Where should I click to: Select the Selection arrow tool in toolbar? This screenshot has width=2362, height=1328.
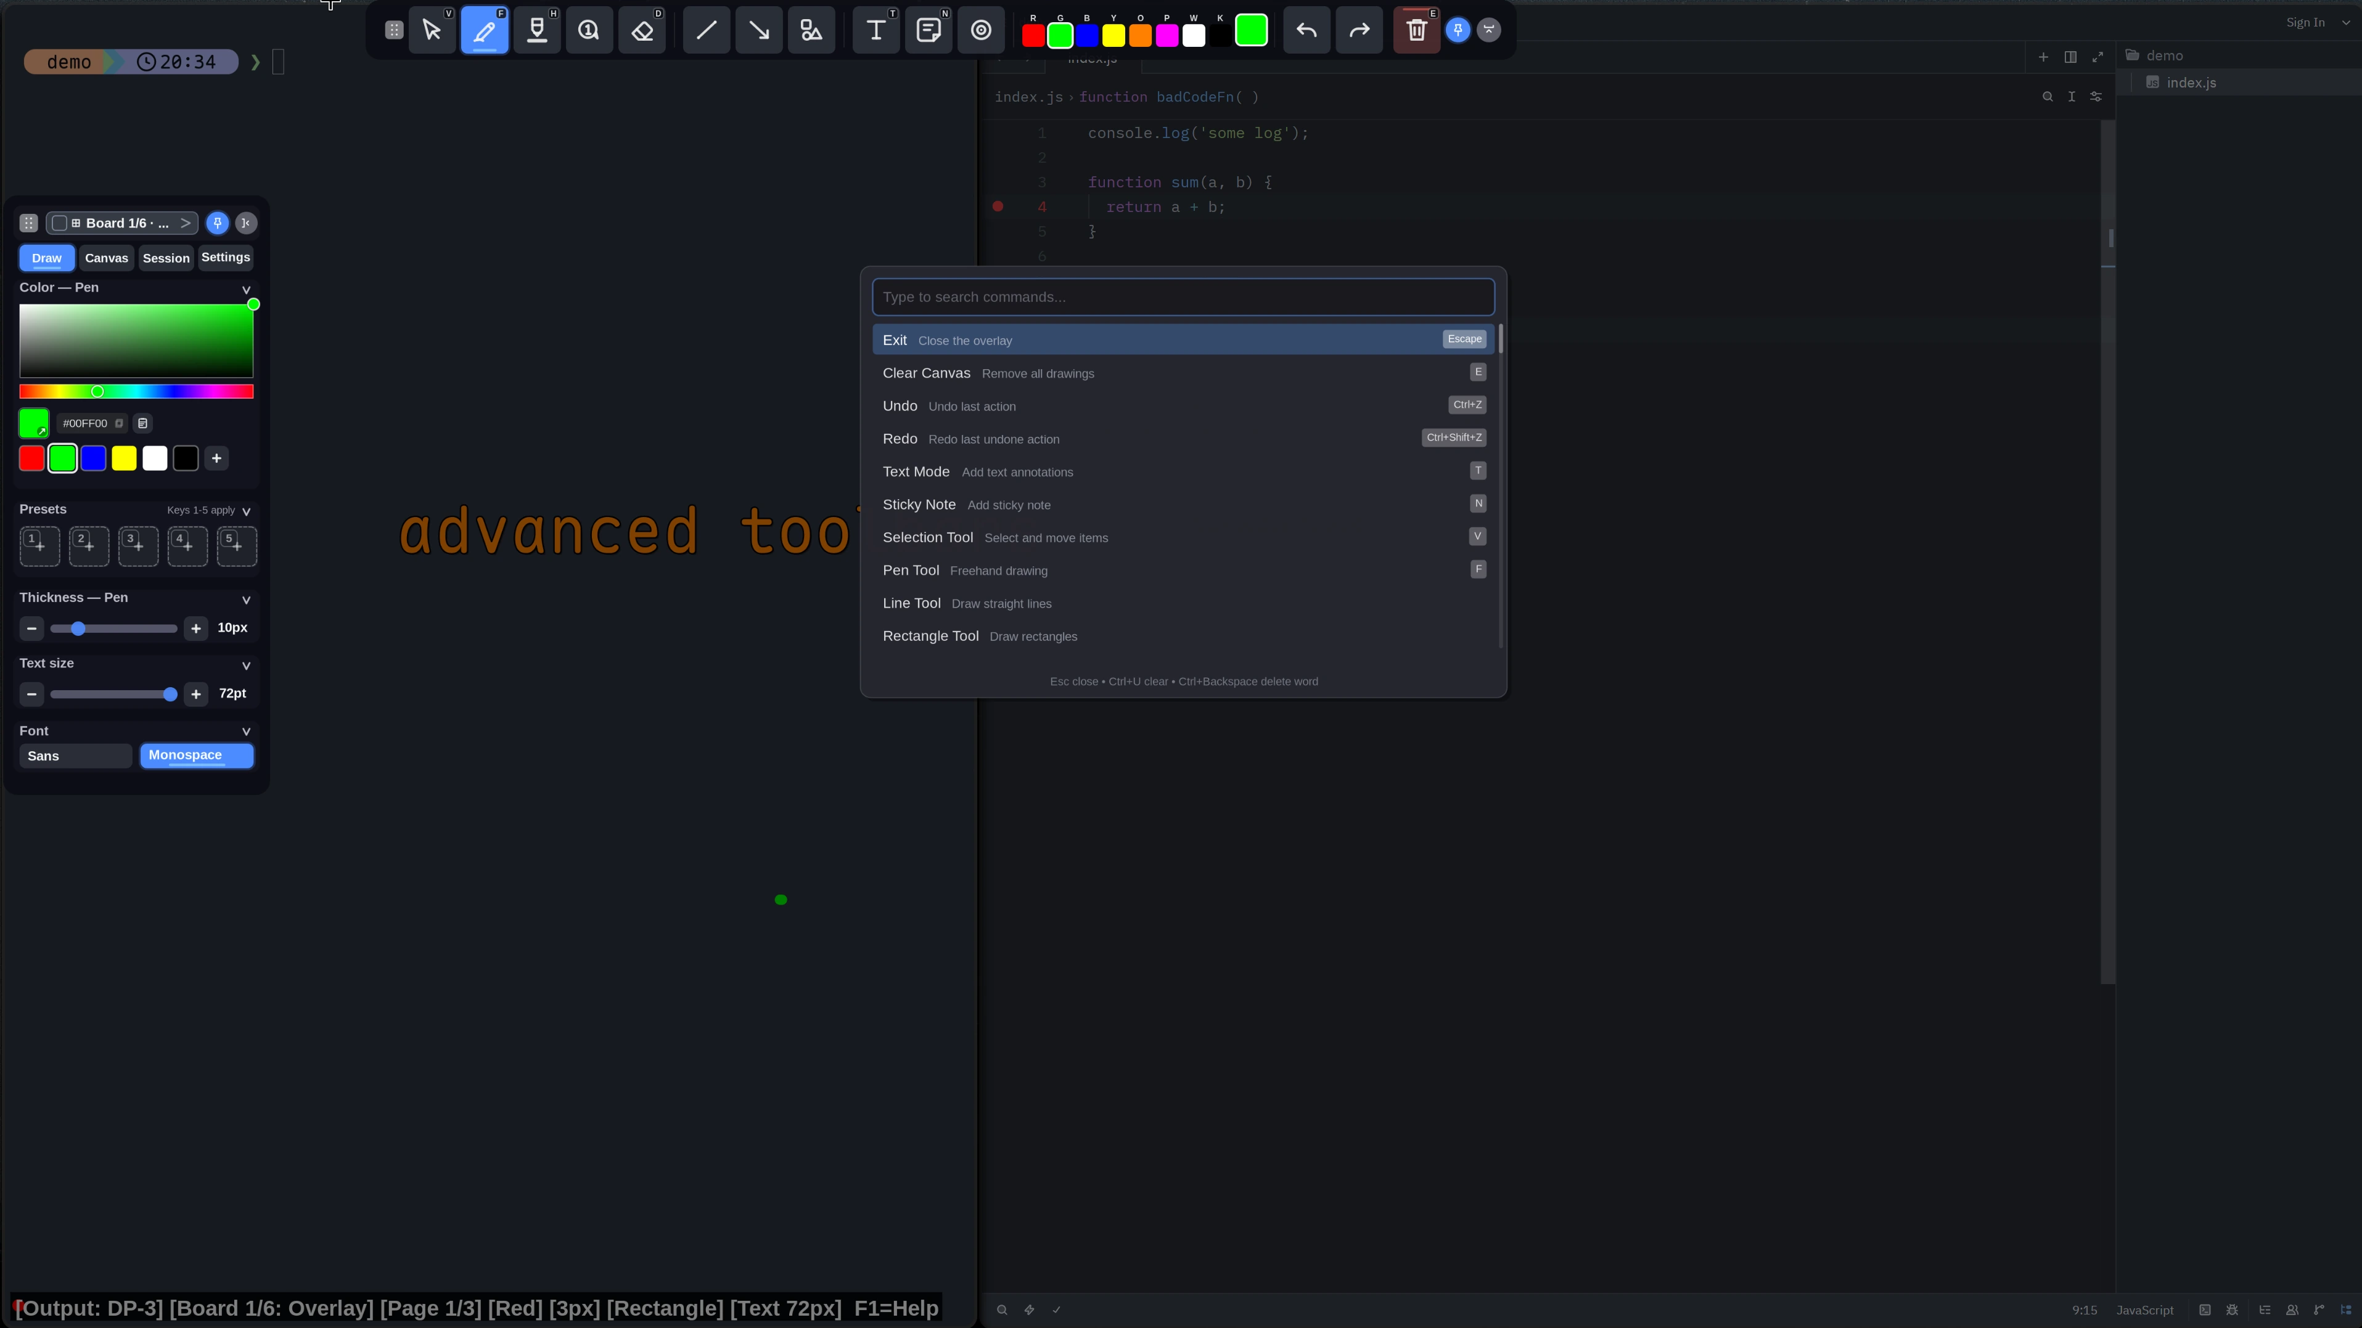coord(432,31)
